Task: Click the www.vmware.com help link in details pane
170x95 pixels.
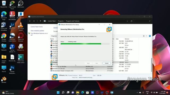Action: pos(86,77)
